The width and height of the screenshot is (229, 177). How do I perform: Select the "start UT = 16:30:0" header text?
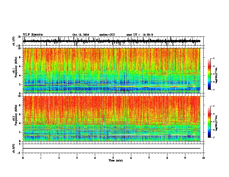click(140, 35)
